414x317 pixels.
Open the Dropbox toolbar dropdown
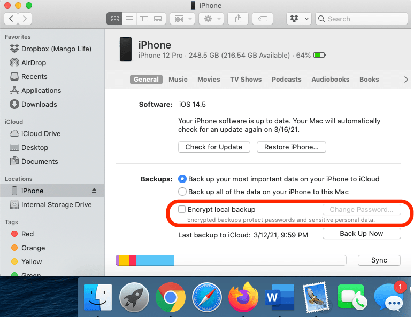click(x=298, y=19)
